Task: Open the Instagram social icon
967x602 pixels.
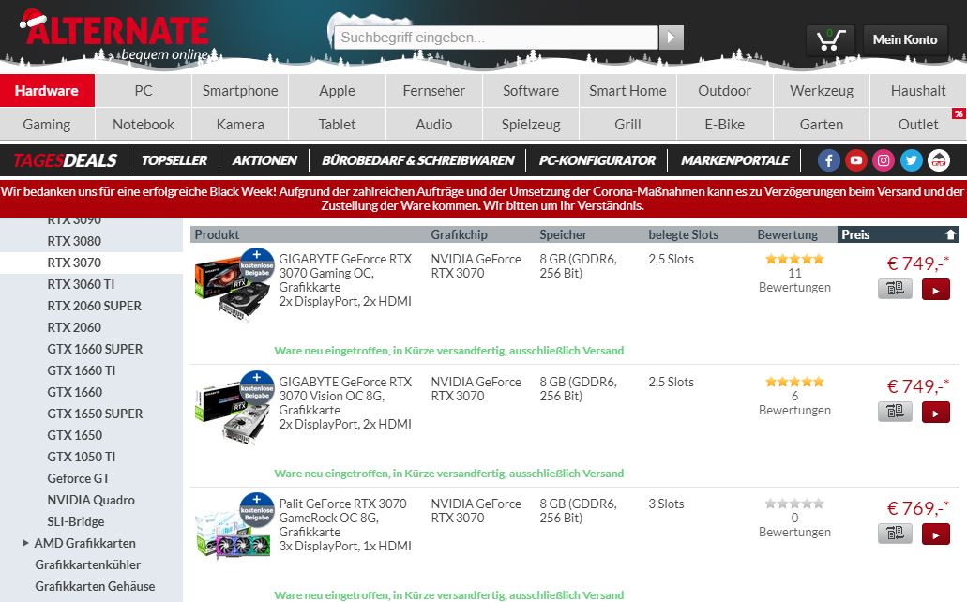Action: (x=884, y=161)
